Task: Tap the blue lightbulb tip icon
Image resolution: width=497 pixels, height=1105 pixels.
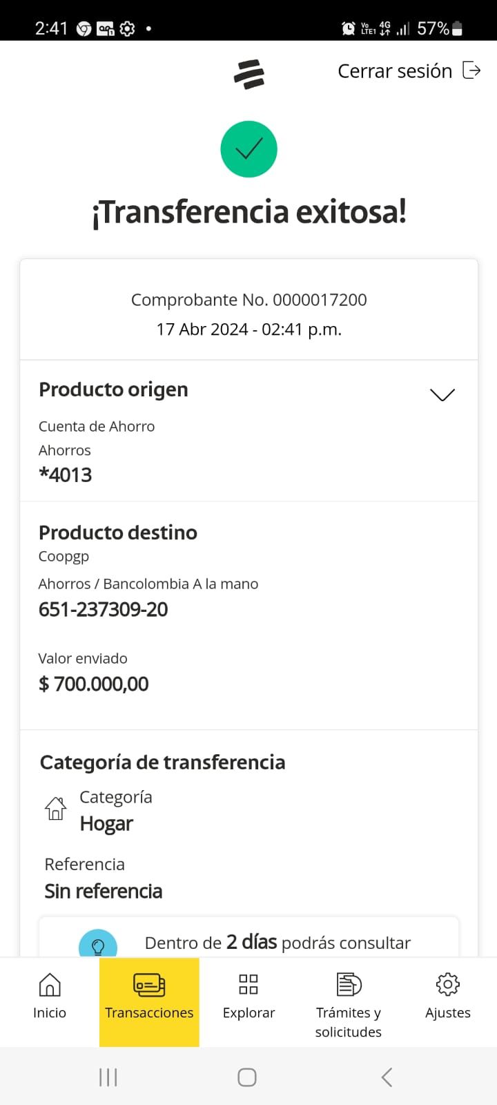Action: point(98,945)
